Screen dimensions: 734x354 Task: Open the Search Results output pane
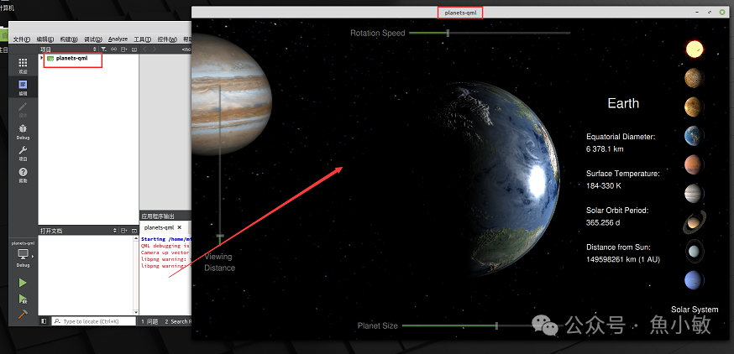pos(178,321)
